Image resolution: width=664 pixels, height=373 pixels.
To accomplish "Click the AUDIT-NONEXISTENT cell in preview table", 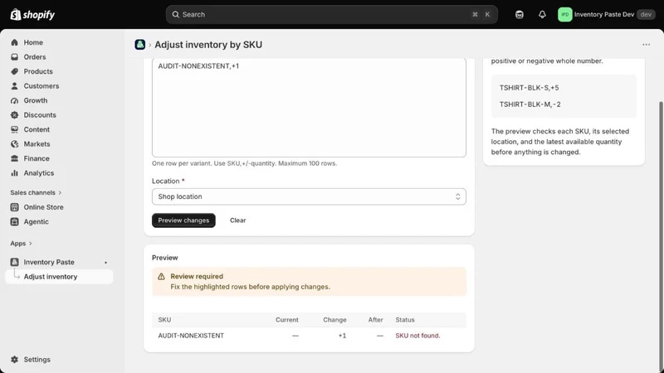I will tap(191, 336).
